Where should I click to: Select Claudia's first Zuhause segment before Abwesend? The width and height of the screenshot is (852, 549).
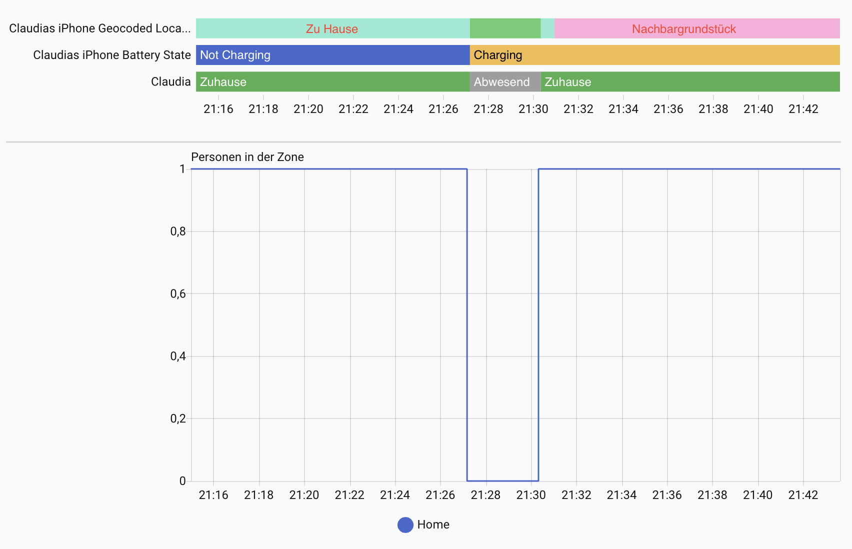point(332,82)
